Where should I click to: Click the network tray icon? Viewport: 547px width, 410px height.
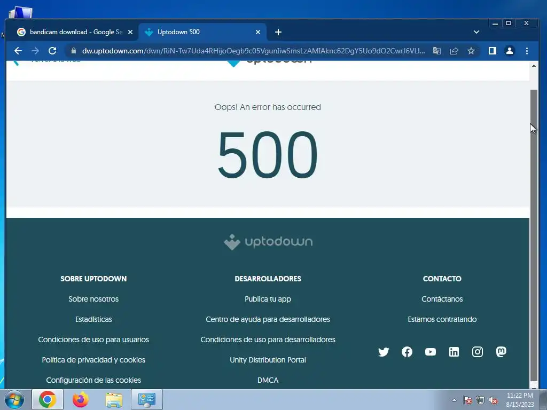point(480,400)
